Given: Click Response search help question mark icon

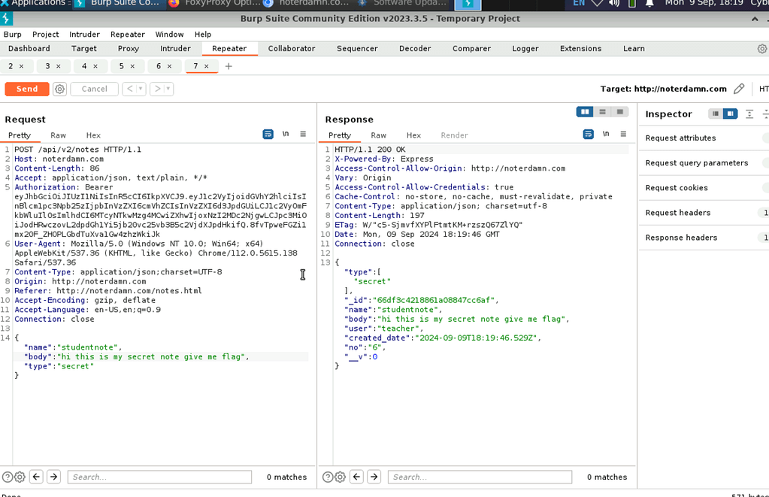Looking at the screenshot, I should pos(327,477).
